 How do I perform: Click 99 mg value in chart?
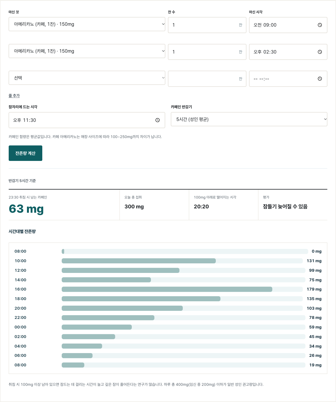pos(315,270)
